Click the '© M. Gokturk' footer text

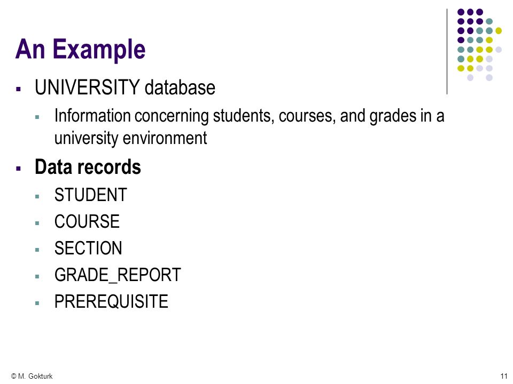point(32,376)
